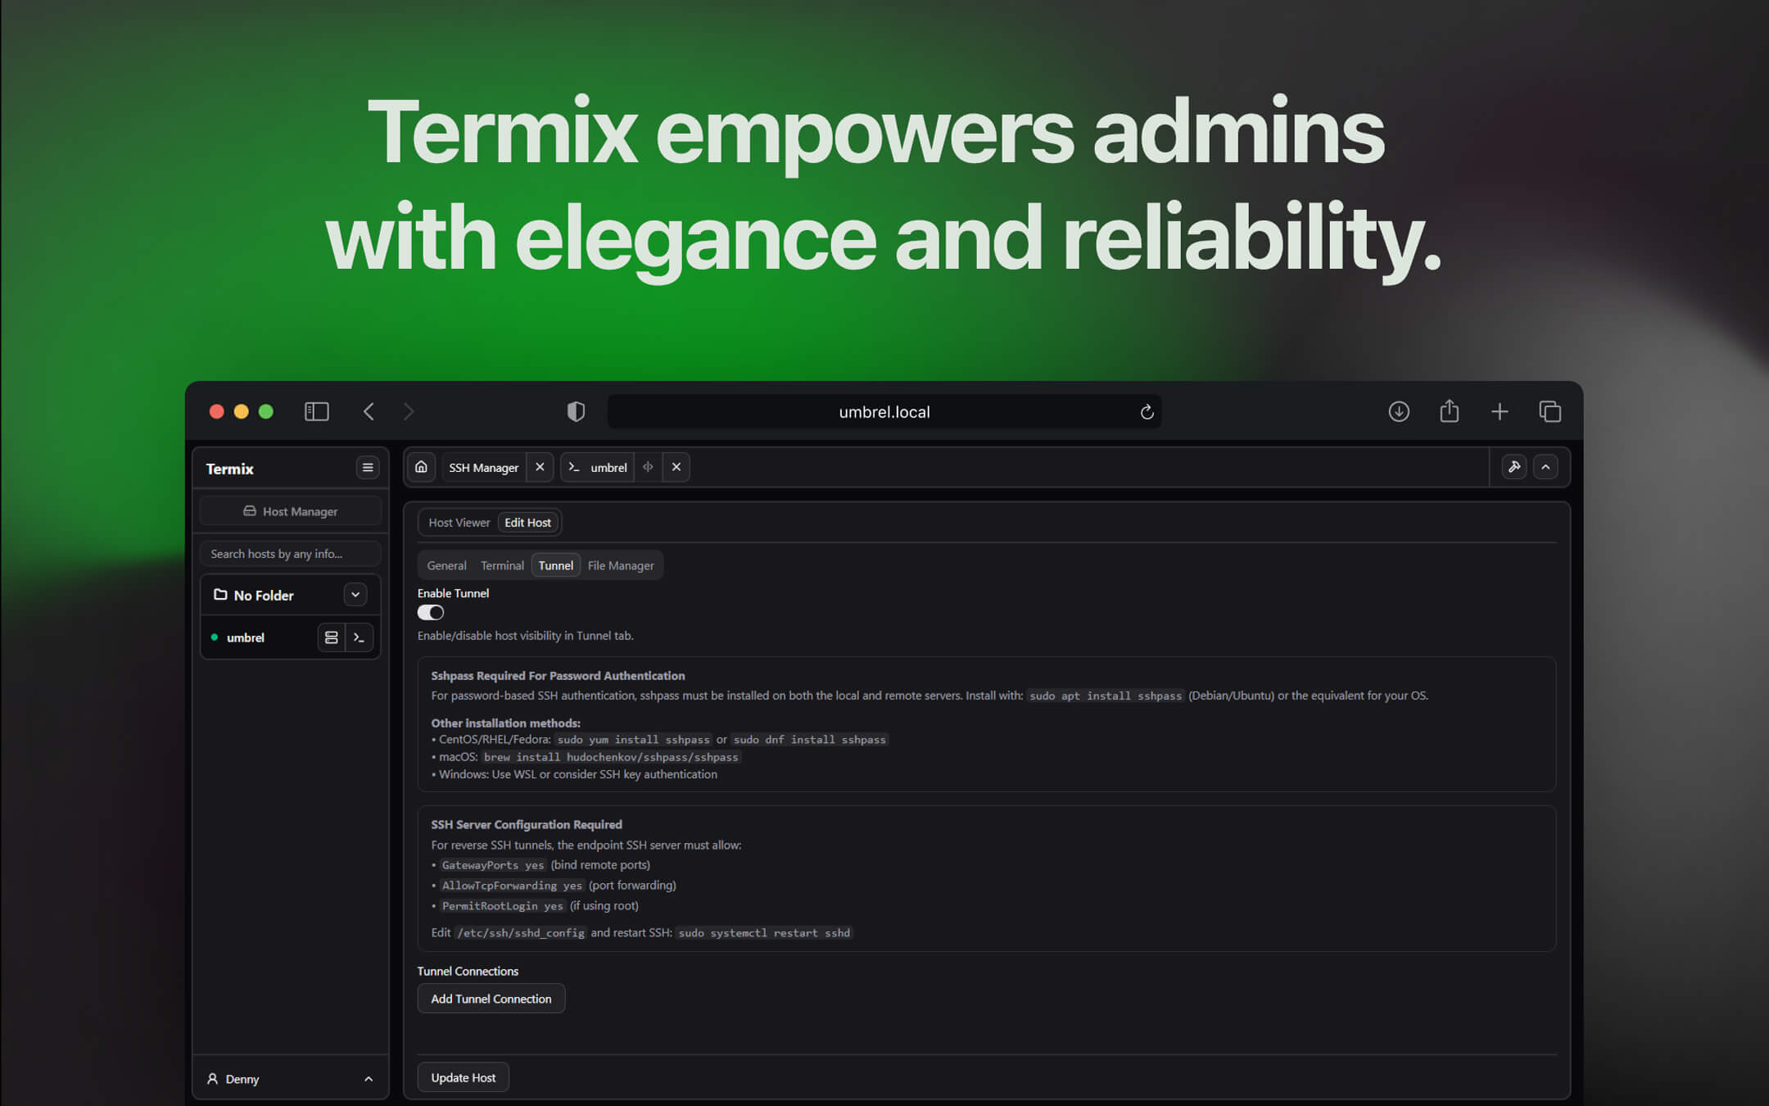Screen dimensions: 1769x1106
Task: Click the Add Tunnel Connection button
Action: pyautogui.click(x=491, y=998)
